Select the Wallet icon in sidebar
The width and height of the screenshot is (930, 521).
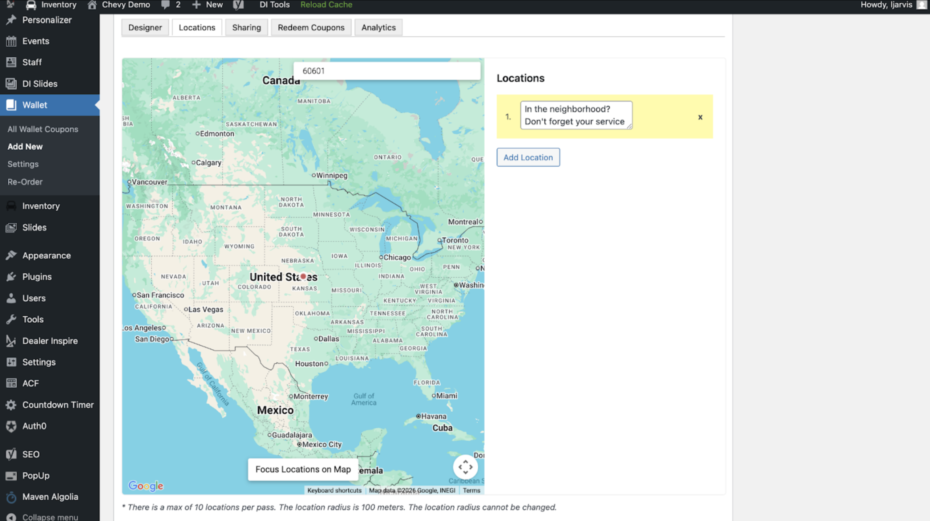(x=11, y=105)
